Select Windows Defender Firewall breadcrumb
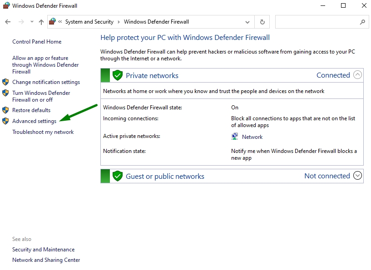The width and height of the screenshot is (371, 270). click(156, 22)
